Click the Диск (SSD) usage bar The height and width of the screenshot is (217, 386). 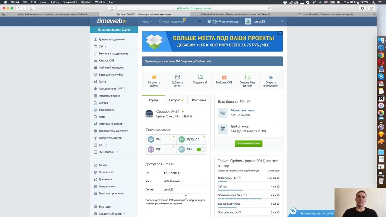tap(248, 181)
